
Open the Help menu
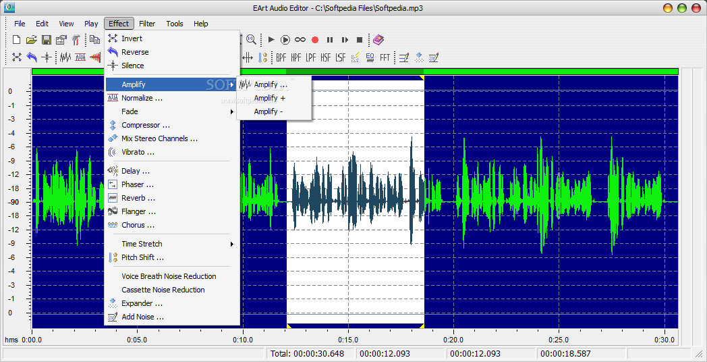[200, 24]
